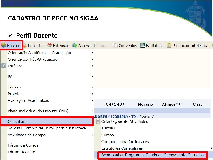Click the Orientações de Atividades document icon
The height and width of the screenshot is (160, 213).
click(98, 121)
